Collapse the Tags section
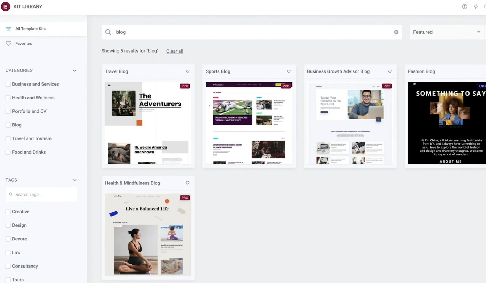The width and height of the screenshot is (486, 283). click(x=74, y=180)
